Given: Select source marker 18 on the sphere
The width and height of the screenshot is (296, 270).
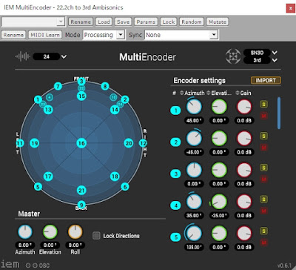Looking at the screenshot, I should point(115,177).
